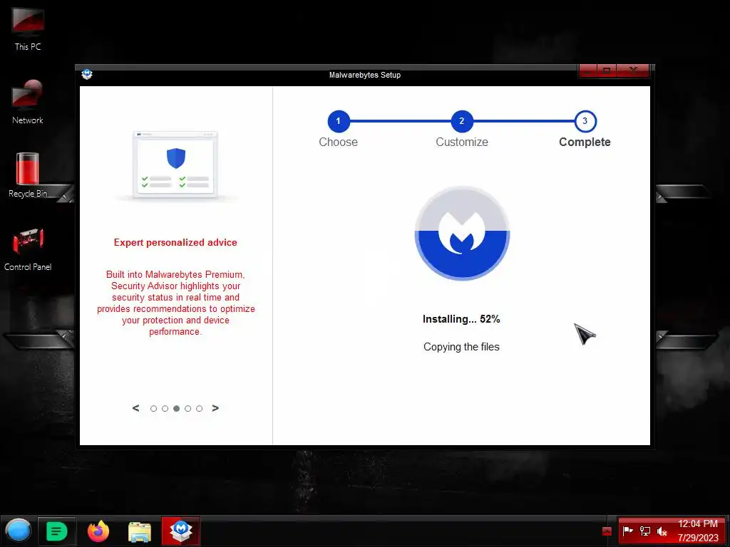This screenshot has width=730, height=547.
Task: Close the Malwarebytes Setup window
Action: [633, 71]
